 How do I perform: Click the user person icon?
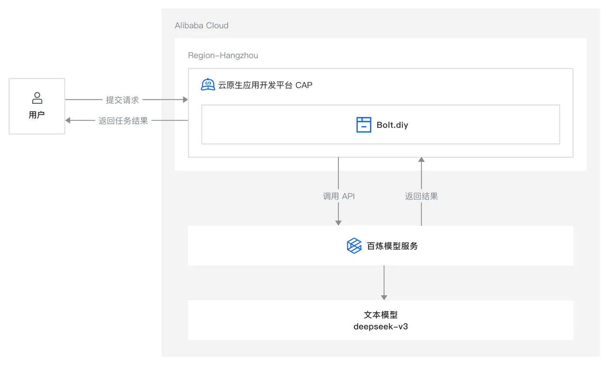[37, 98]
